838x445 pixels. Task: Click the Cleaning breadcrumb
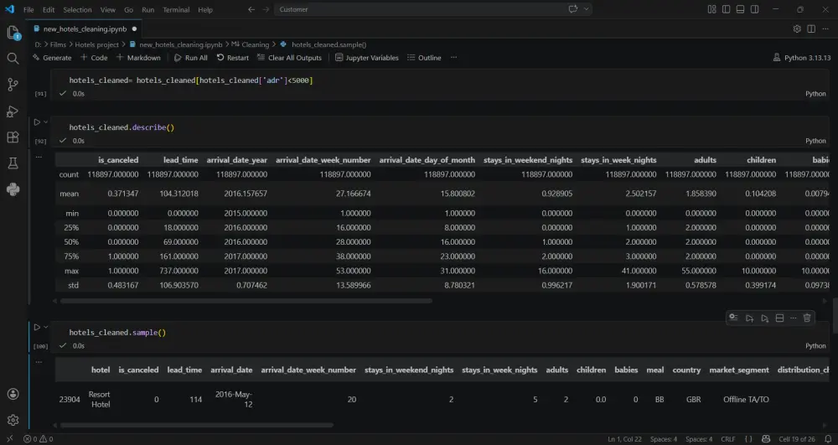(255, 45)
